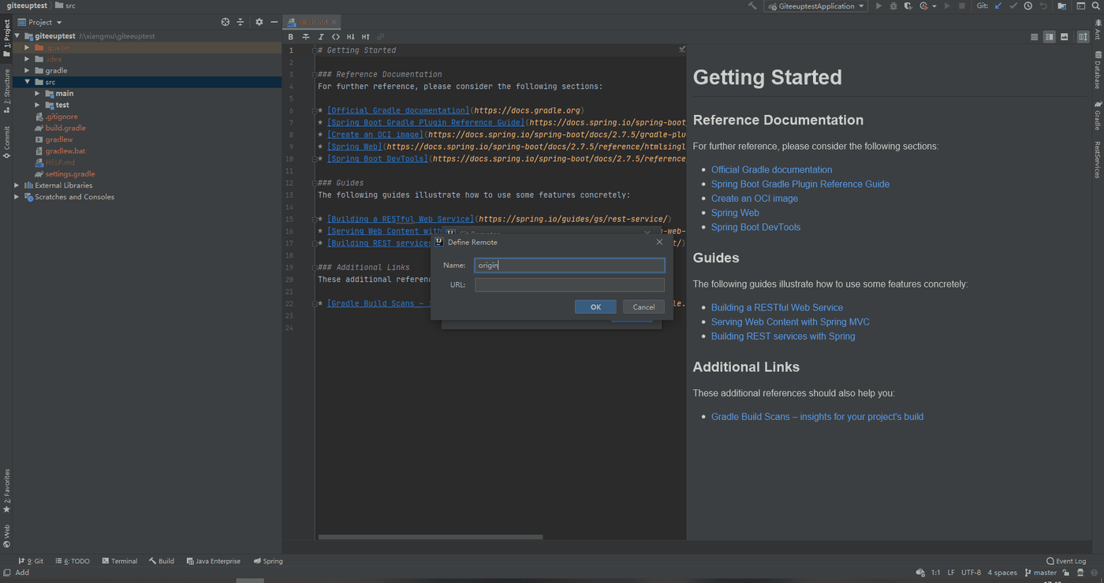This screenshot has height=583, width=1104.
Task: Run with Coverage shield icon
Action: coord(908,6)
